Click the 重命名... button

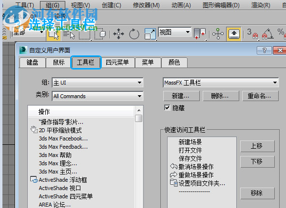click(x=260, y=96)
